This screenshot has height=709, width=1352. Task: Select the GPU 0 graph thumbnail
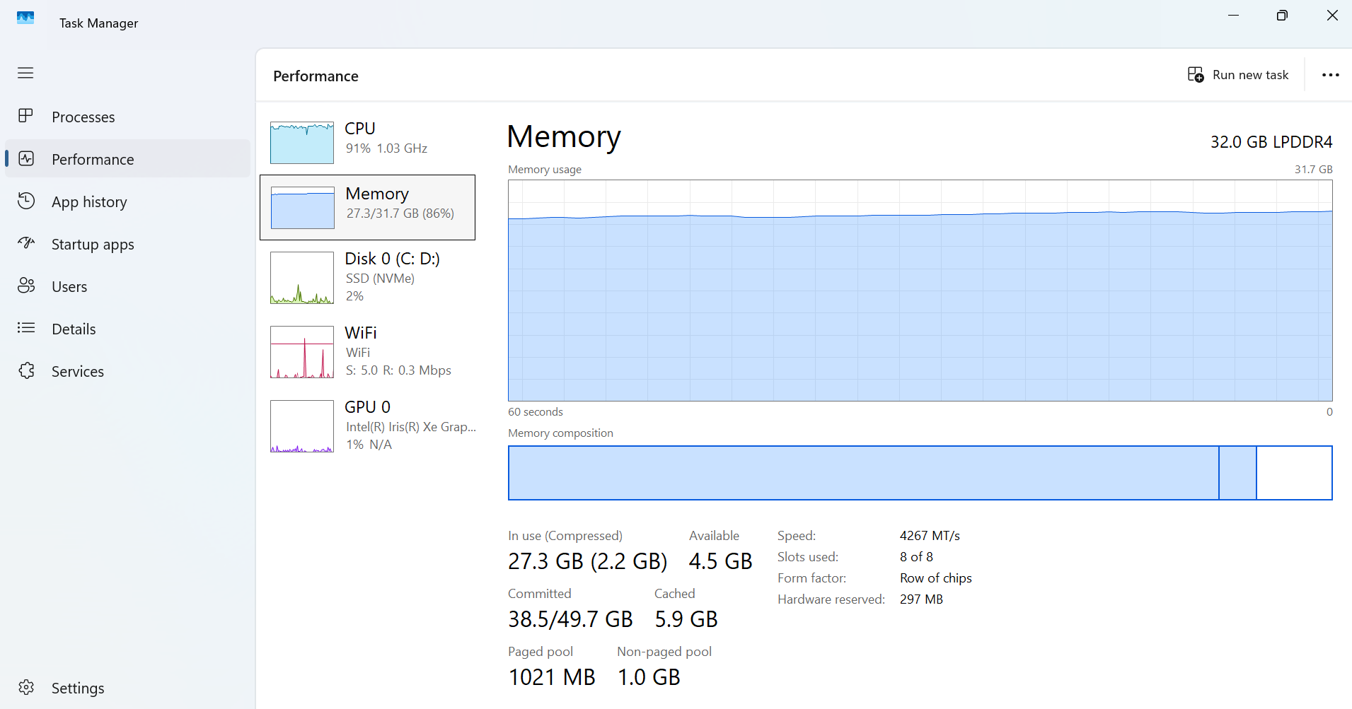pos(302,426)
